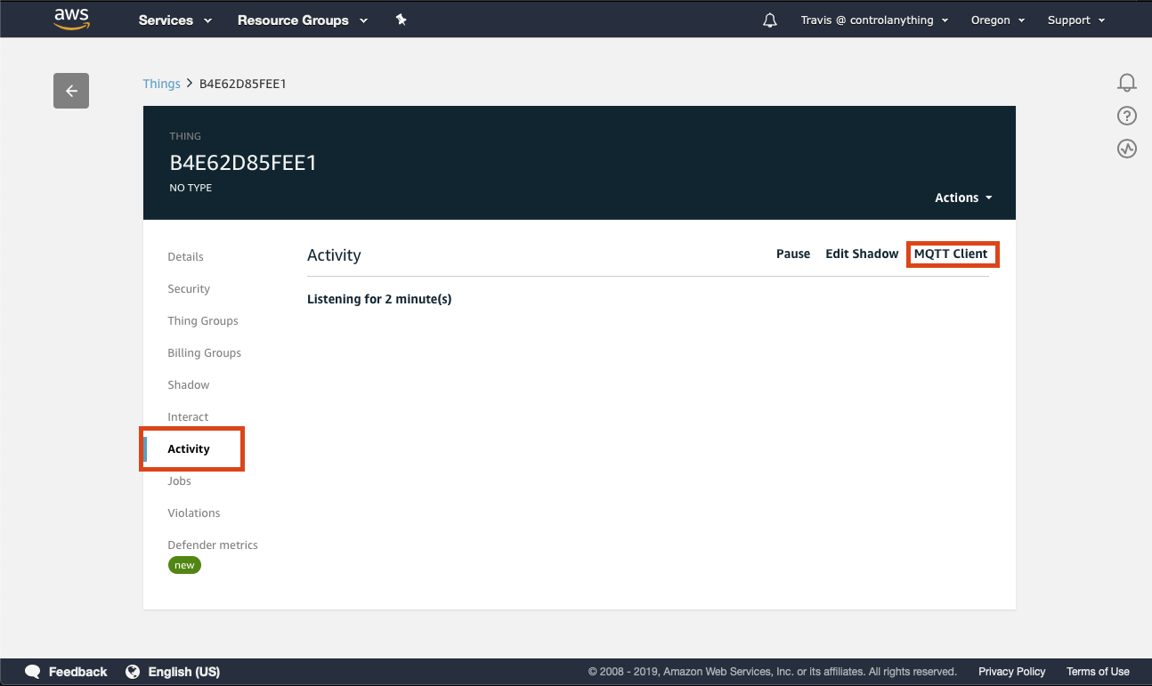Screen dimensions: 1152x686
Task: Select Defender metrics in the sidebar
Action: [x=213, y=545]
